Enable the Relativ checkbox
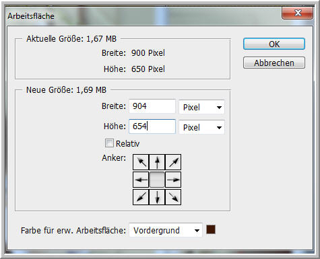 109,143
